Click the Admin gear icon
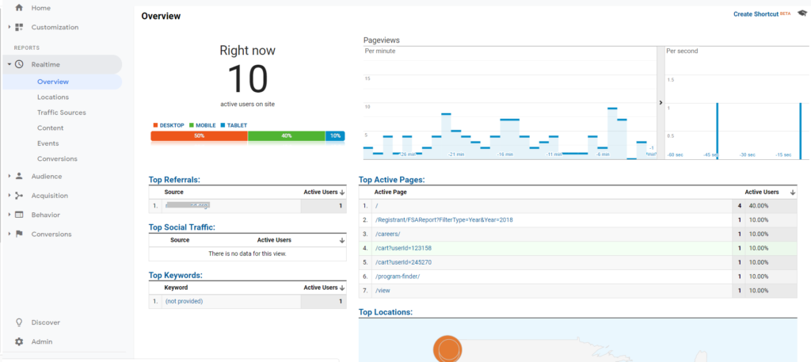 (19, 341)
